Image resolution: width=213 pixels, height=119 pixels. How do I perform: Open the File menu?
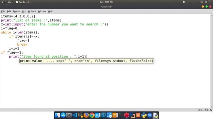coord(3,11)
